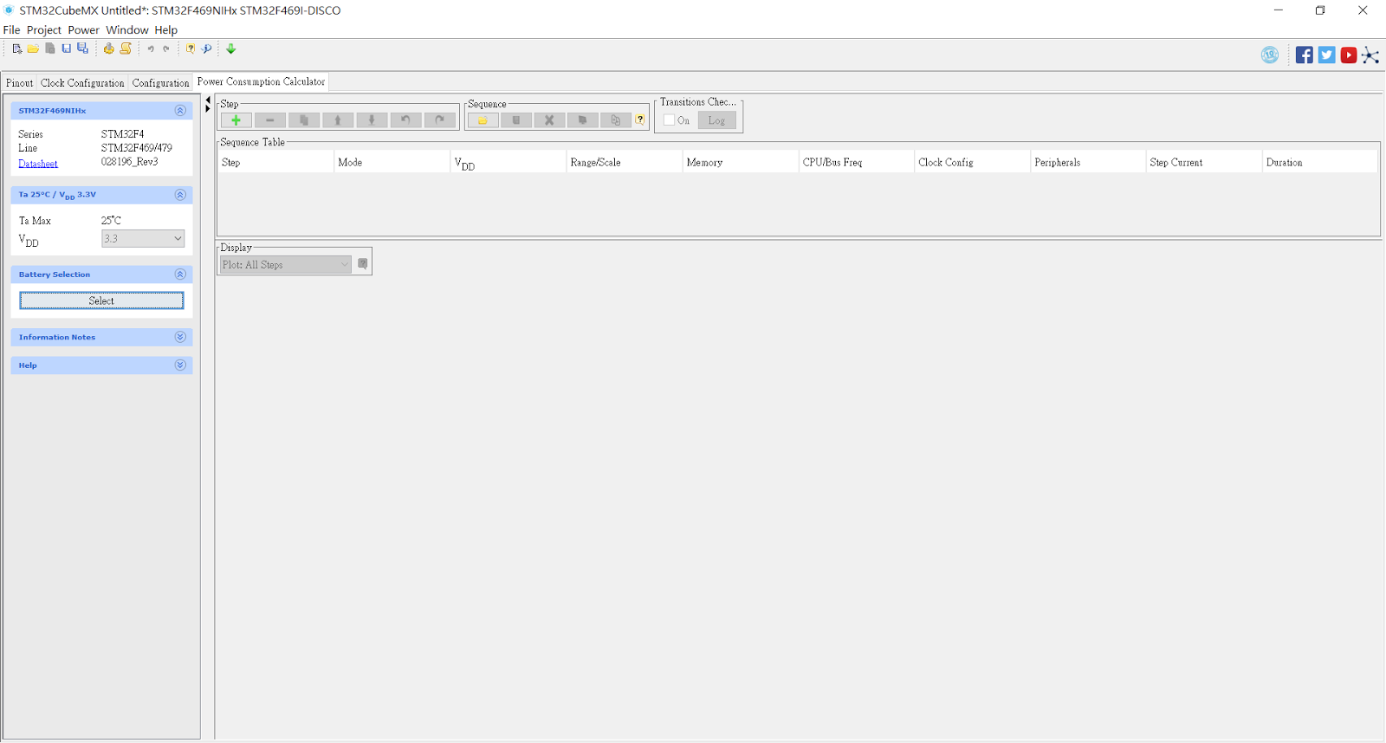Click the ST community star icon
1386x743 pixels.
[x=1370, y=55]
